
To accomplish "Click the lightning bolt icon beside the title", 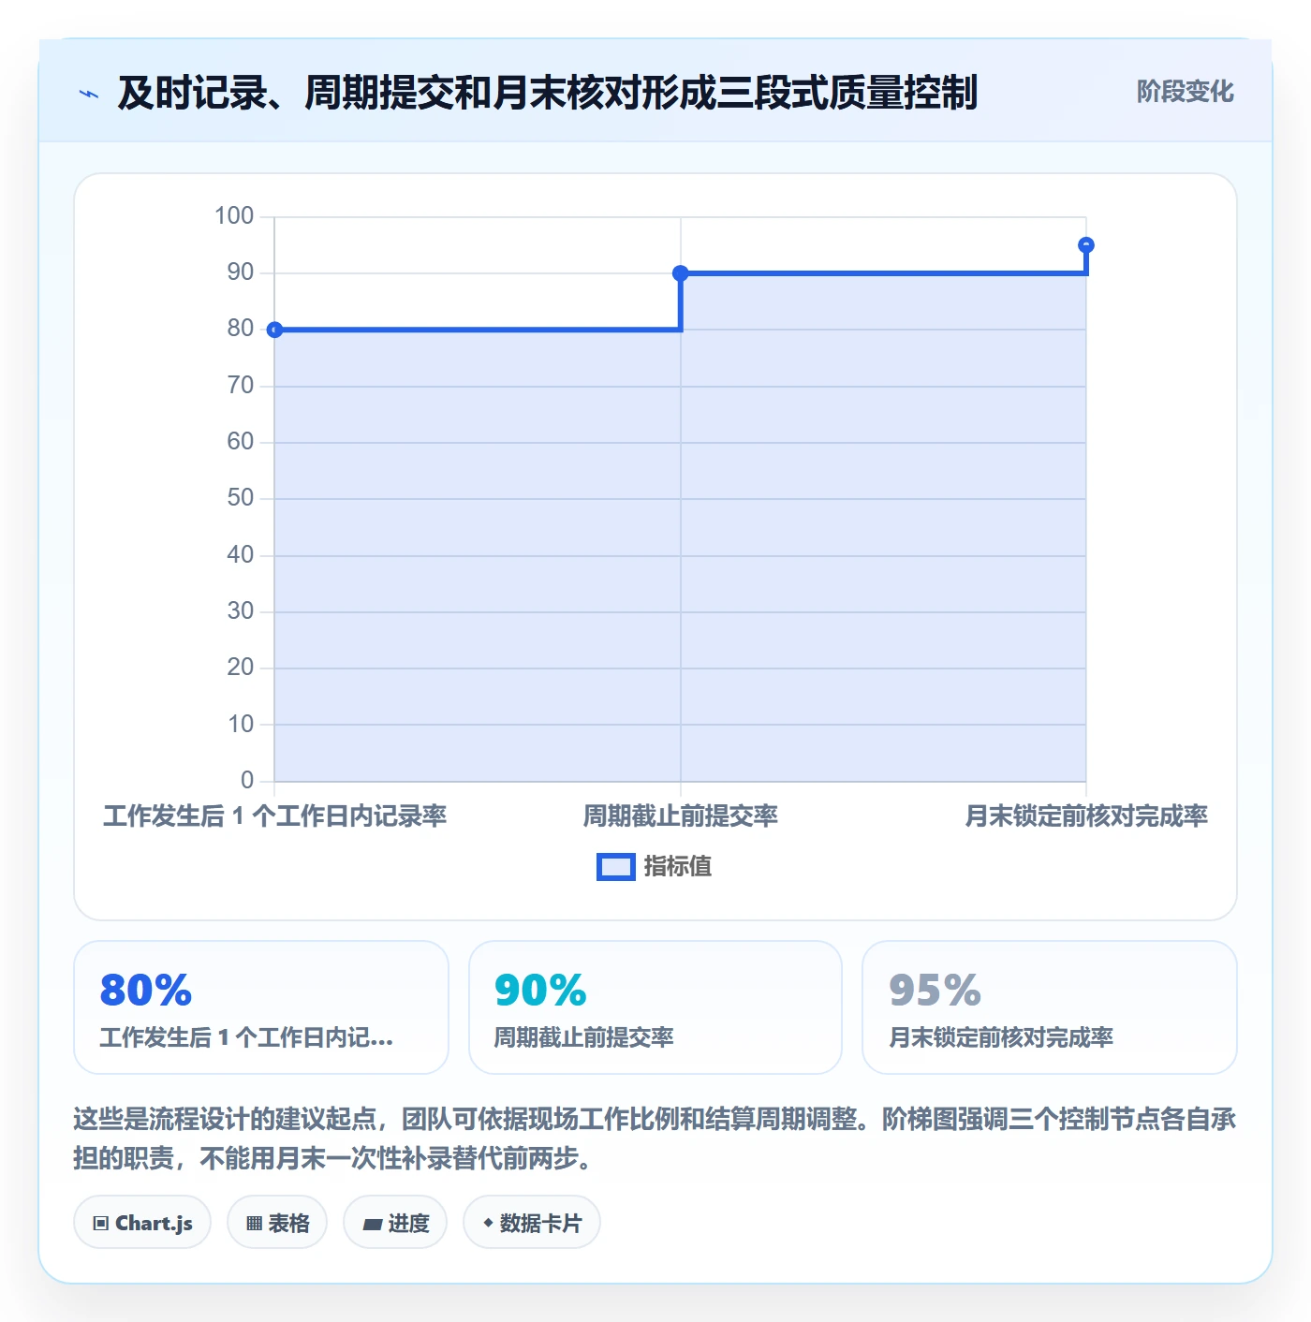I will (89, 94).
